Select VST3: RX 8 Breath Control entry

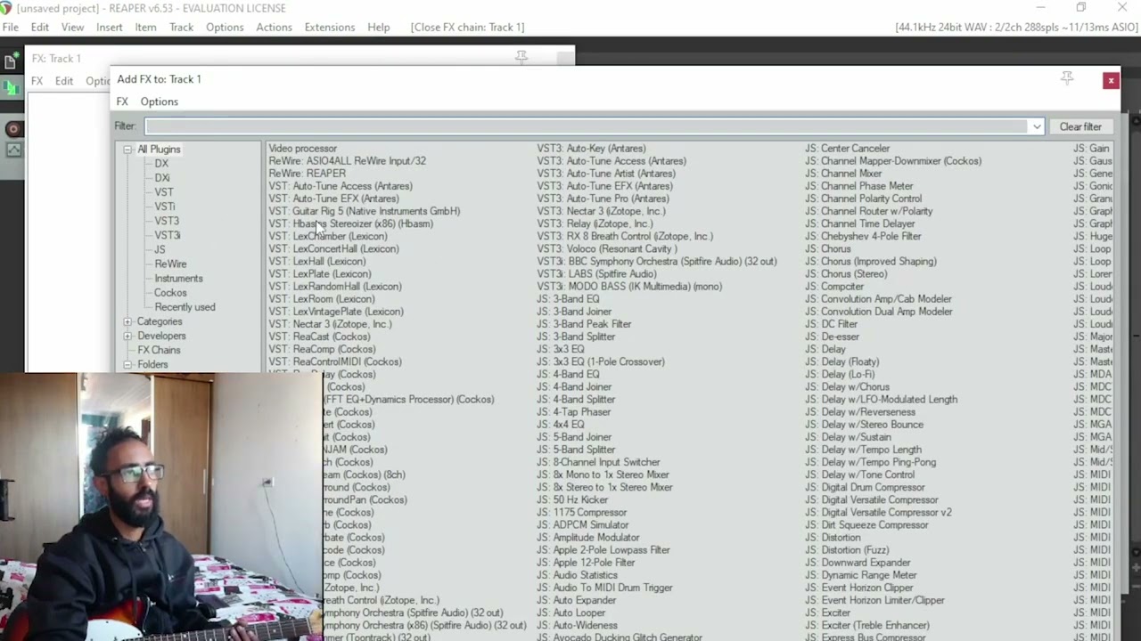(625, 236)
